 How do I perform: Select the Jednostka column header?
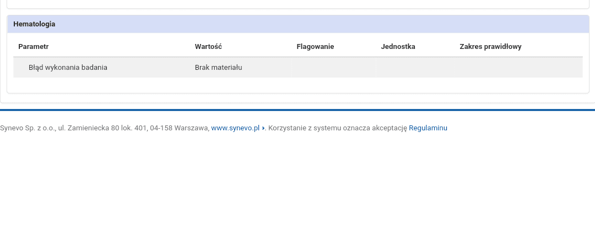click(398, 47)
